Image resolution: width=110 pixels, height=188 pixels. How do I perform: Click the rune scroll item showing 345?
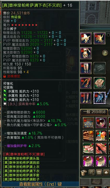[100, 83]
